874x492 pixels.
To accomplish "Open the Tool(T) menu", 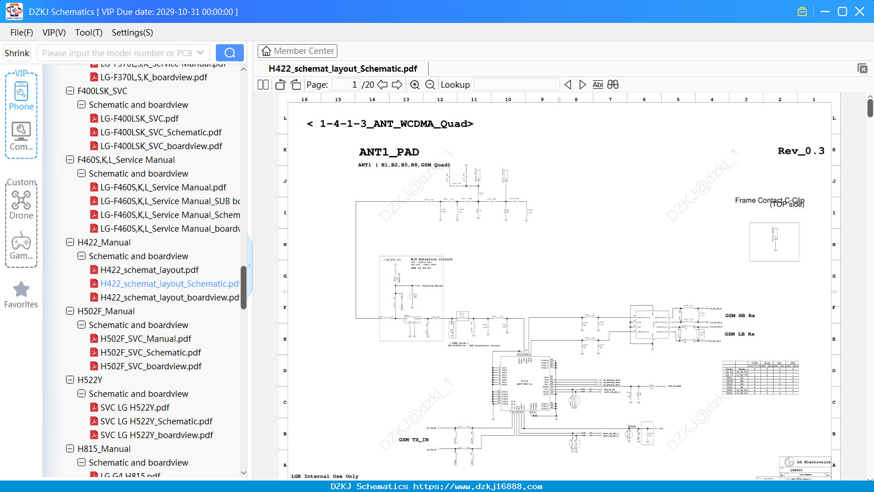I will (x=88, y=33).
